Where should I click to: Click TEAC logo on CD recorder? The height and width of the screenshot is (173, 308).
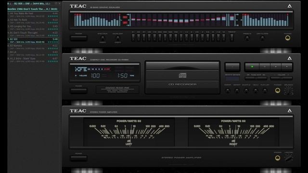coord(78,59)
